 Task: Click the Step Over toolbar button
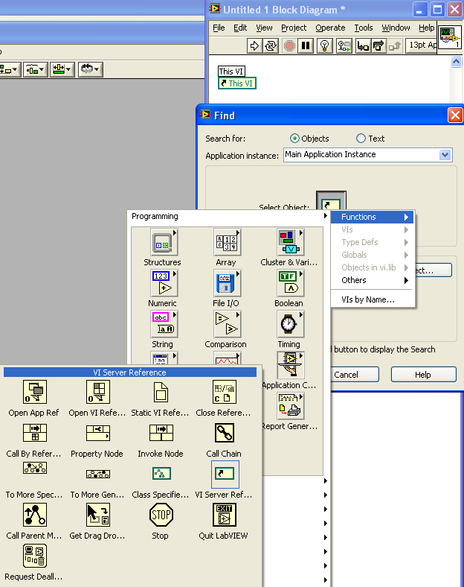point(378,45)
